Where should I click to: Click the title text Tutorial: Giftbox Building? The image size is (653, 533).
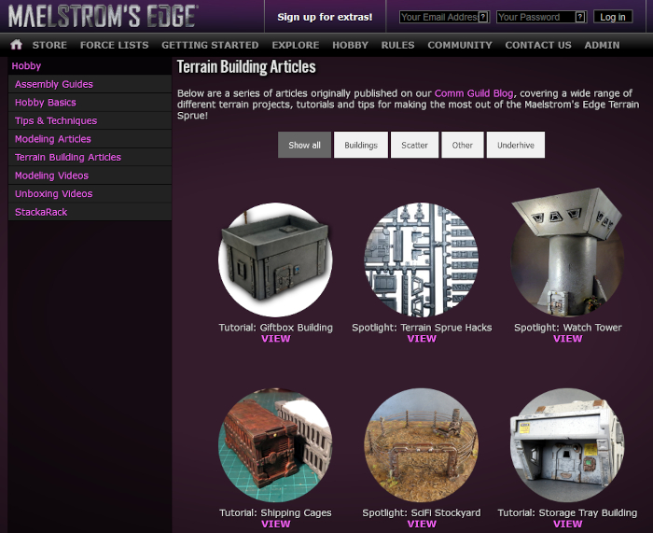(276, 328)
